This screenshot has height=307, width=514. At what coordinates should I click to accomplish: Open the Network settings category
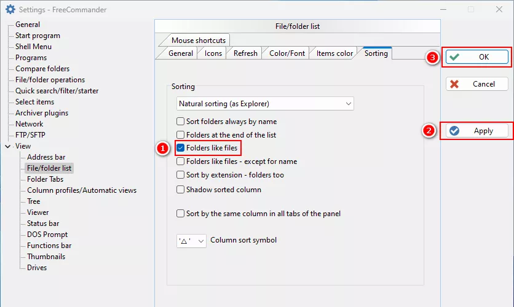tap(29, 124)
